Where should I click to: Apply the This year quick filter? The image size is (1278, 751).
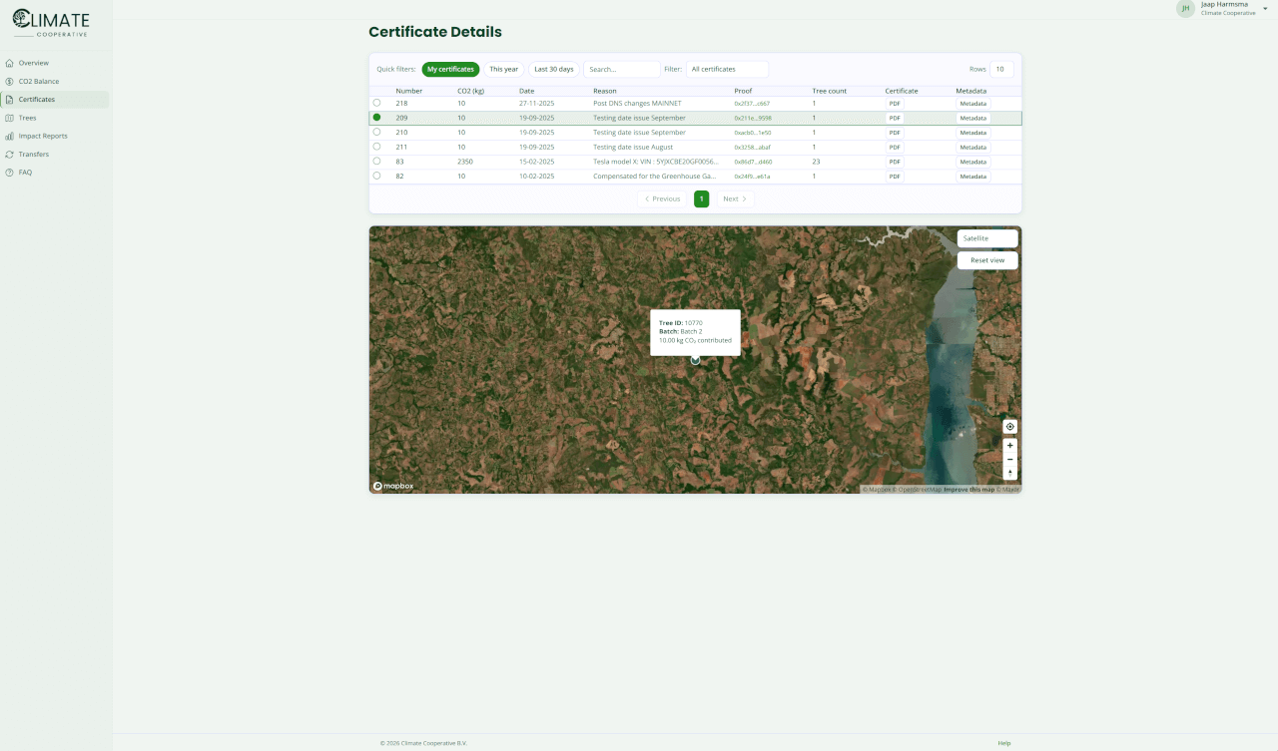pyautogui.click(x=503, y=69)
